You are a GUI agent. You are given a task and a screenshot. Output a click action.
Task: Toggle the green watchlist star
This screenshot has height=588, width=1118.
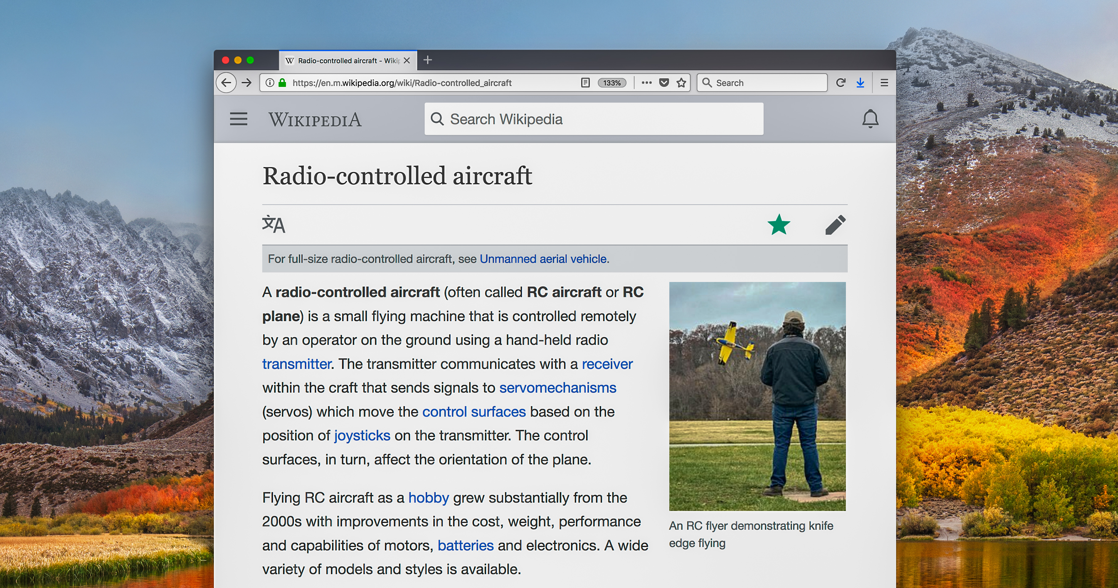point(779,224)
